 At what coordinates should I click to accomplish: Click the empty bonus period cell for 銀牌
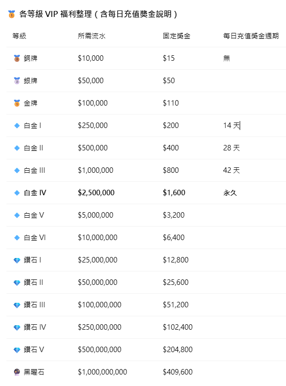pyautogui.click(x=253, y=81)
